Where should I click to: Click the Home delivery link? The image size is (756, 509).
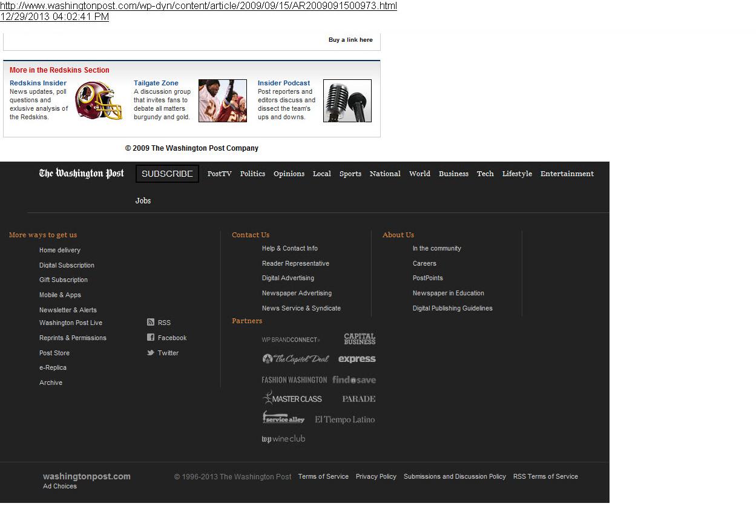click(x=60, y=250)
